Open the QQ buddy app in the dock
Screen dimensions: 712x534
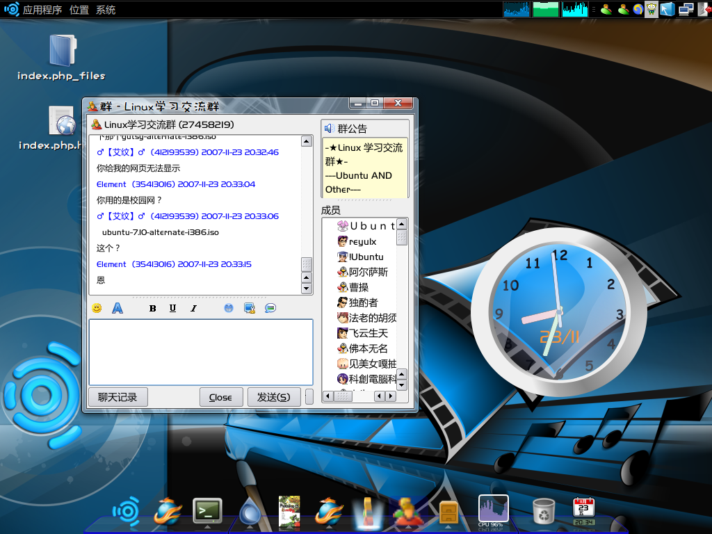point(409,512)
